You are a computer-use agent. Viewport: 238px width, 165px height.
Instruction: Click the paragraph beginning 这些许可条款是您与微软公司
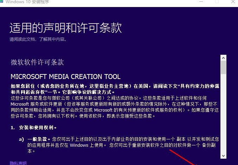(x=115, y=107)
